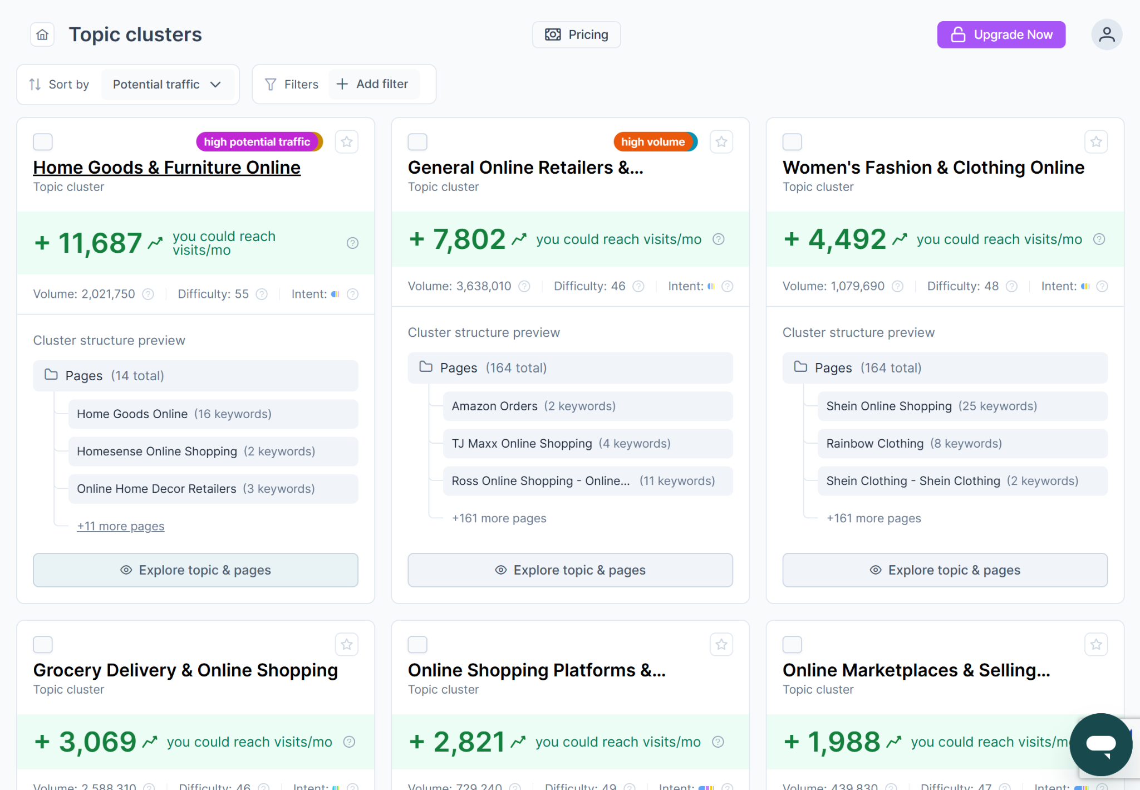Click Upgrade Now button
This screenshot has width=1140, height=790.
1001,35
